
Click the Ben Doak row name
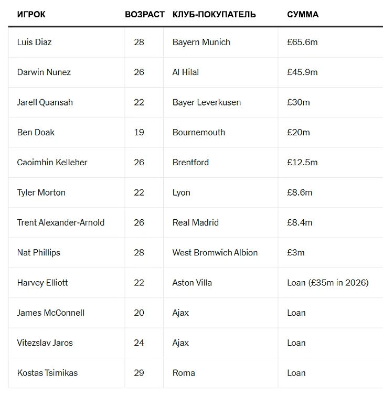tap(36, 132)
